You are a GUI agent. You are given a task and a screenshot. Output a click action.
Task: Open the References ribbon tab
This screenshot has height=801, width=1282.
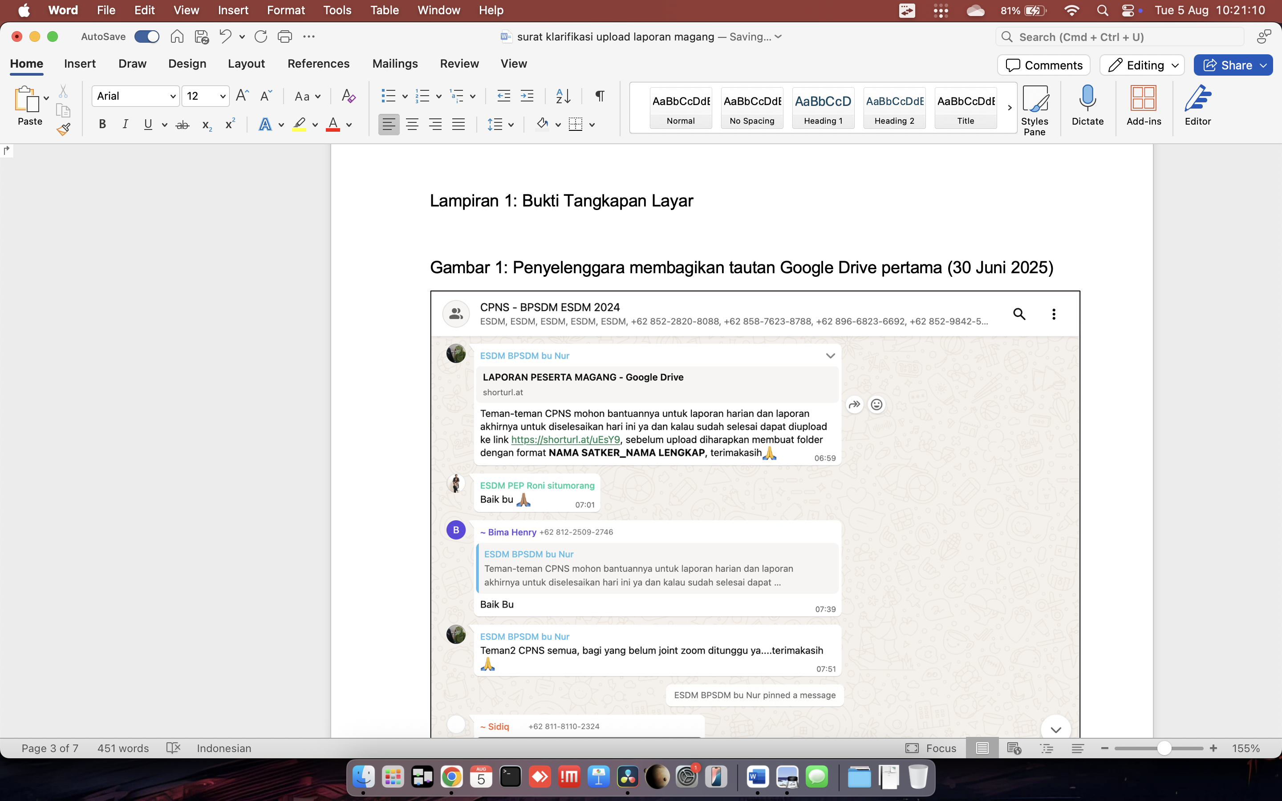tap(318, 64)
